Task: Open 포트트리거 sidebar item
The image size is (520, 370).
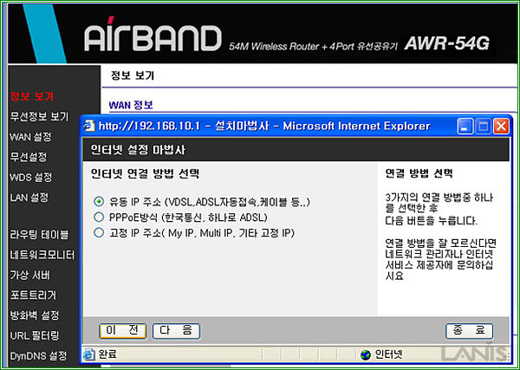Action: (x=33, y=295)
